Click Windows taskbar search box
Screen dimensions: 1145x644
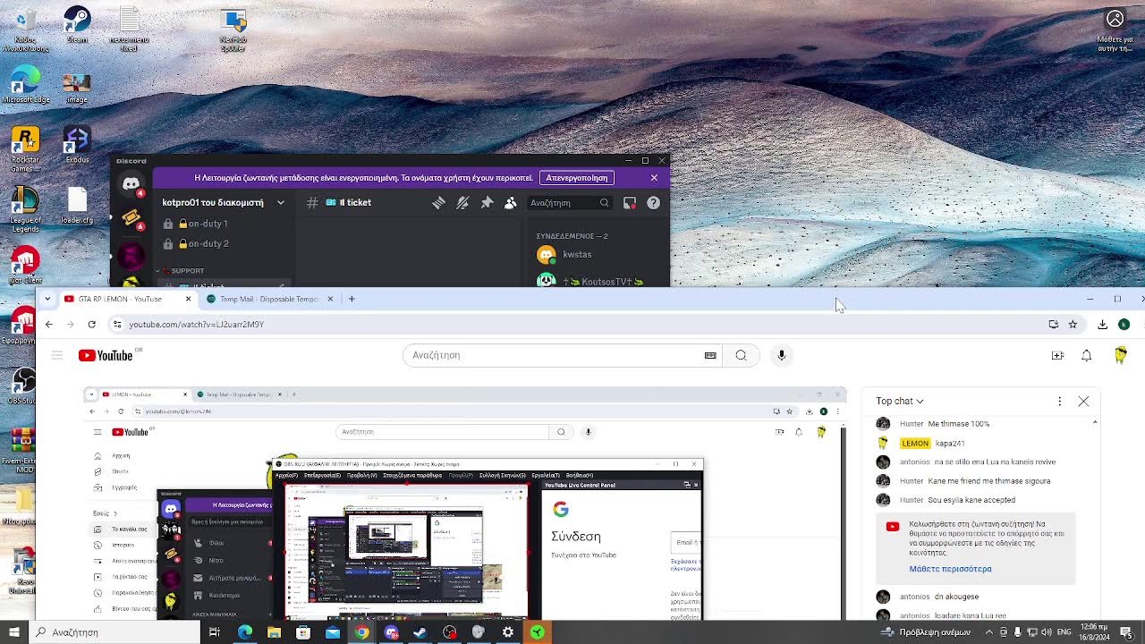[x=114, y=632]
